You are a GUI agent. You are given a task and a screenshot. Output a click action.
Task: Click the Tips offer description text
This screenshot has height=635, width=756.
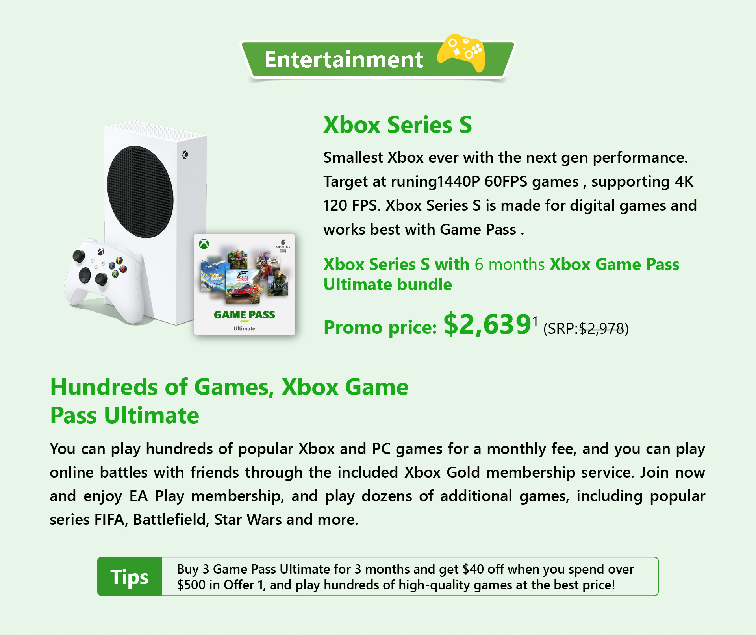click(406, 577)
